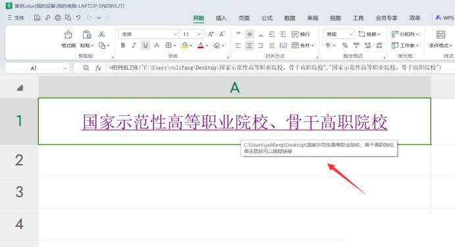Open the Merge cells (合并) dropdown
This screenshot has height=247, width=455.
point(303,45)
